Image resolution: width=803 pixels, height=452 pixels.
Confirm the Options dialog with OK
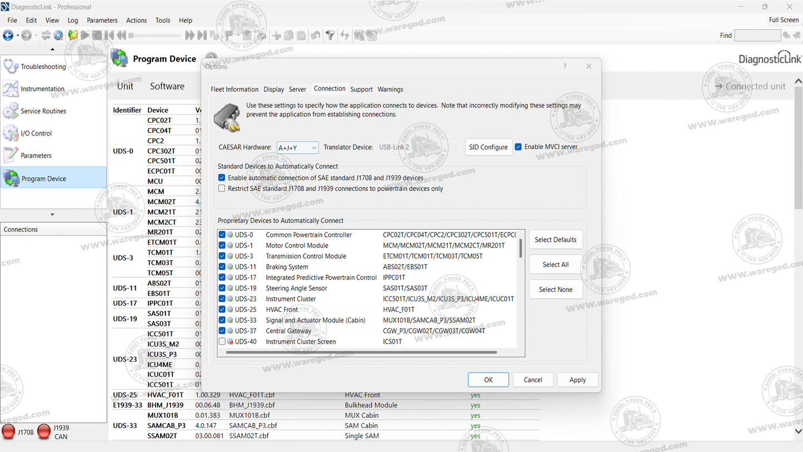tap(488, 380)
